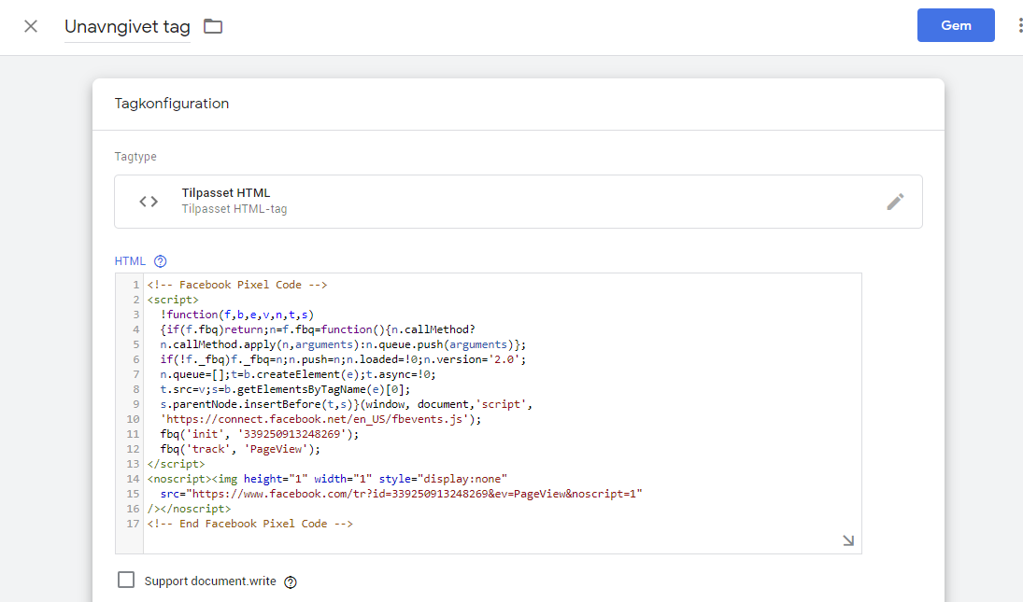This screenshot has width=1023, height=602.
Task: Click the Tagkonfiguration section heading
Action: click(171, 104)
